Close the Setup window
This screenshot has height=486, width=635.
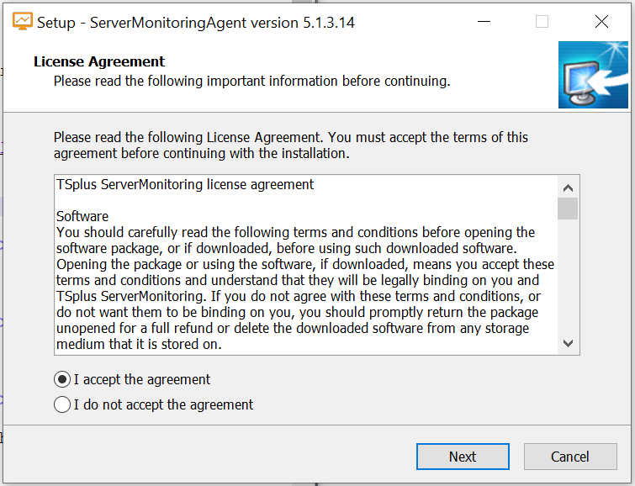point(601,22)
